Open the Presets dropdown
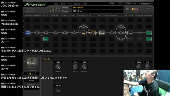The height and width of the screenshot is (96, 170). [x=65, y=8]
